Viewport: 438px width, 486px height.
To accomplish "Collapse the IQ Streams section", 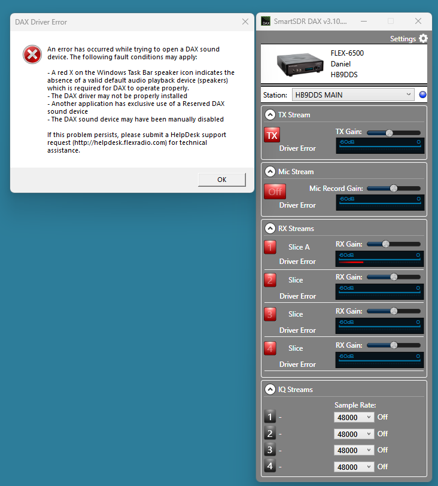I will point(270,389).
